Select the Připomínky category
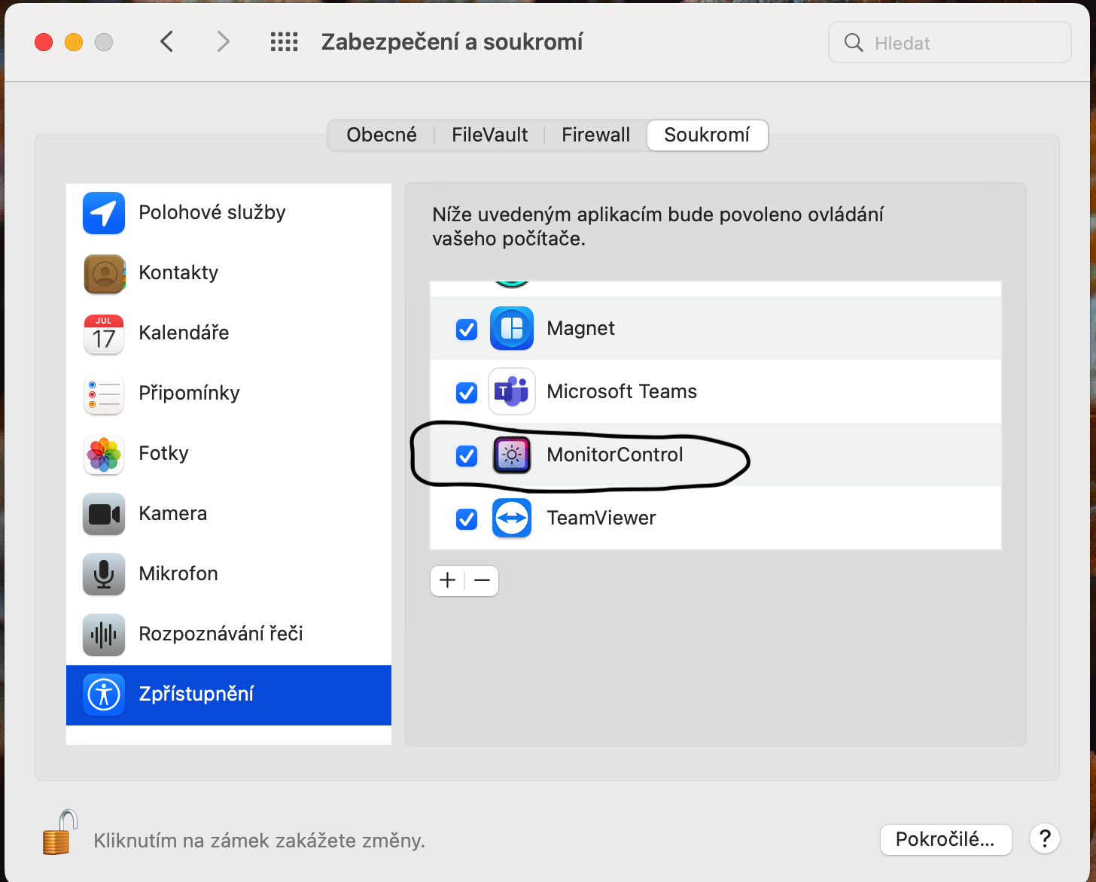 [x=188, y=393]
